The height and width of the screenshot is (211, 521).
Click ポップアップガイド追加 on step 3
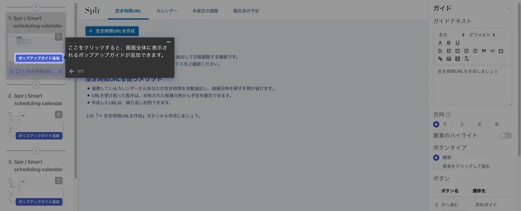click(x=39, y=202)
